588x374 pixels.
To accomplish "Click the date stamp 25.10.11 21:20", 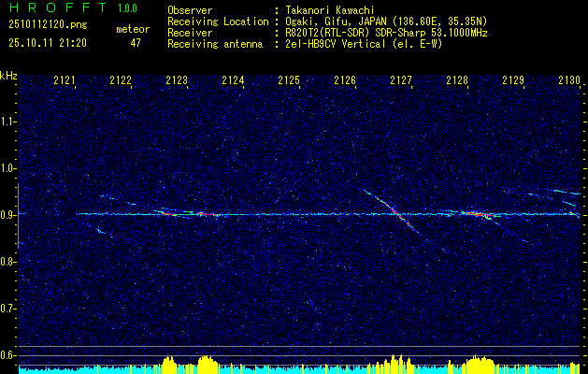I will [x=48, y=43].
